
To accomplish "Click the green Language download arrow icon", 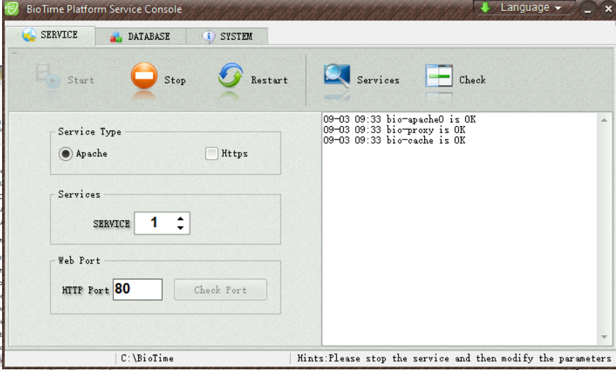I will pyautogui.click(x=486, y=8).
